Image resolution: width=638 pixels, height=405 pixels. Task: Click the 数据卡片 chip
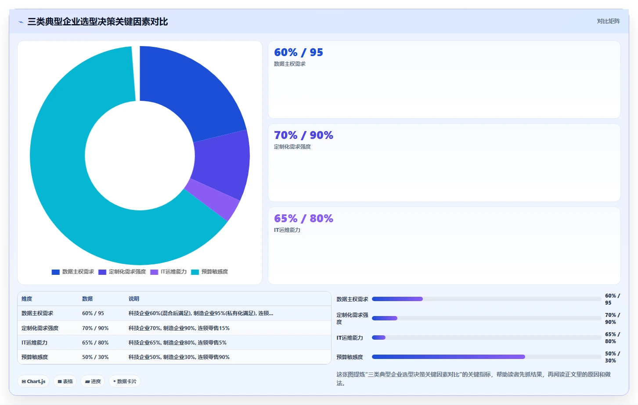pos(125,381)
